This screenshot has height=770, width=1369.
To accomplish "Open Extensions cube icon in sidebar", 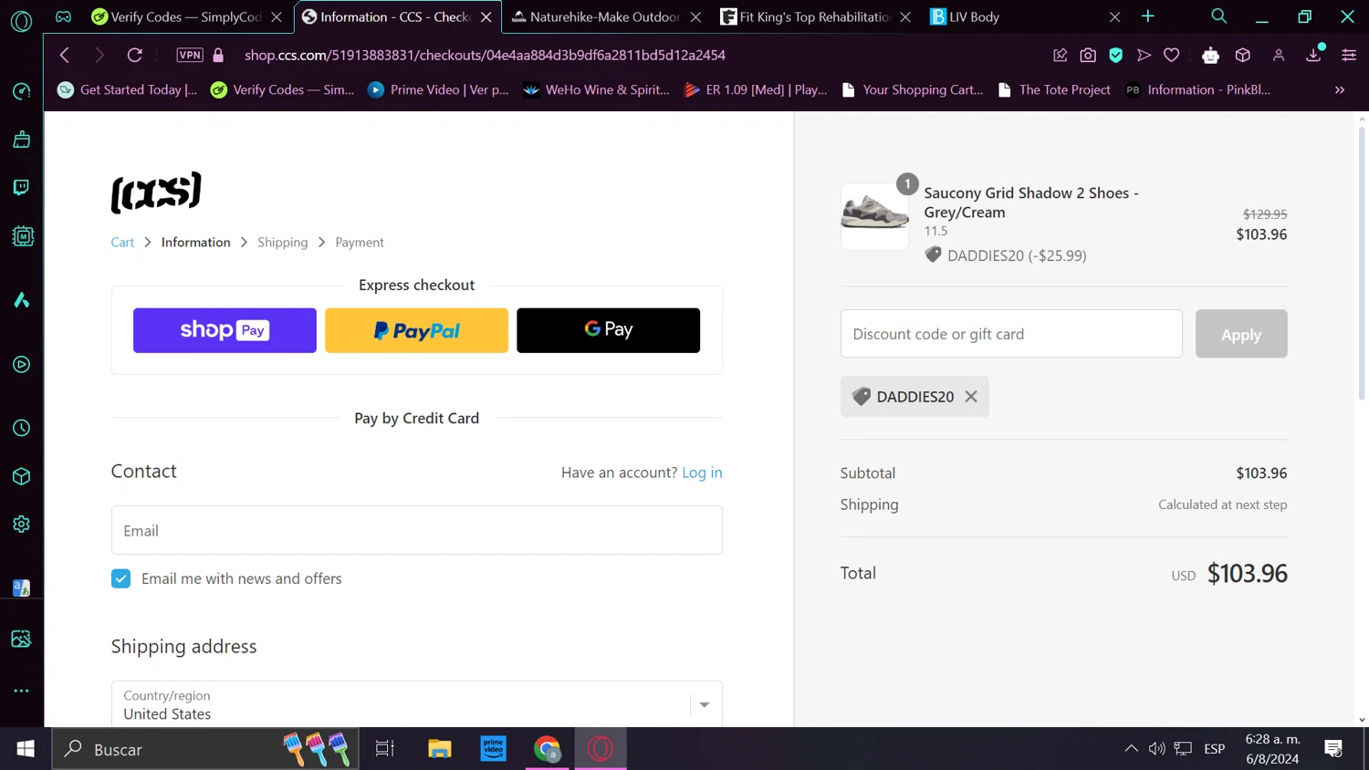I will (x=21, y=476).
